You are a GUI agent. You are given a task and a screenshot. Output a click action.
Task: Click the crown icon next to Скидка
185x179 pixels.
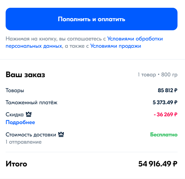(x=29, y=114)
